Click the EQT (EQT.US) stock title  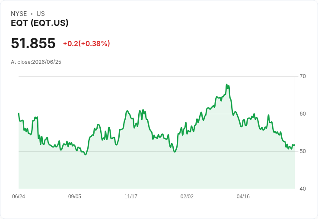40,23
